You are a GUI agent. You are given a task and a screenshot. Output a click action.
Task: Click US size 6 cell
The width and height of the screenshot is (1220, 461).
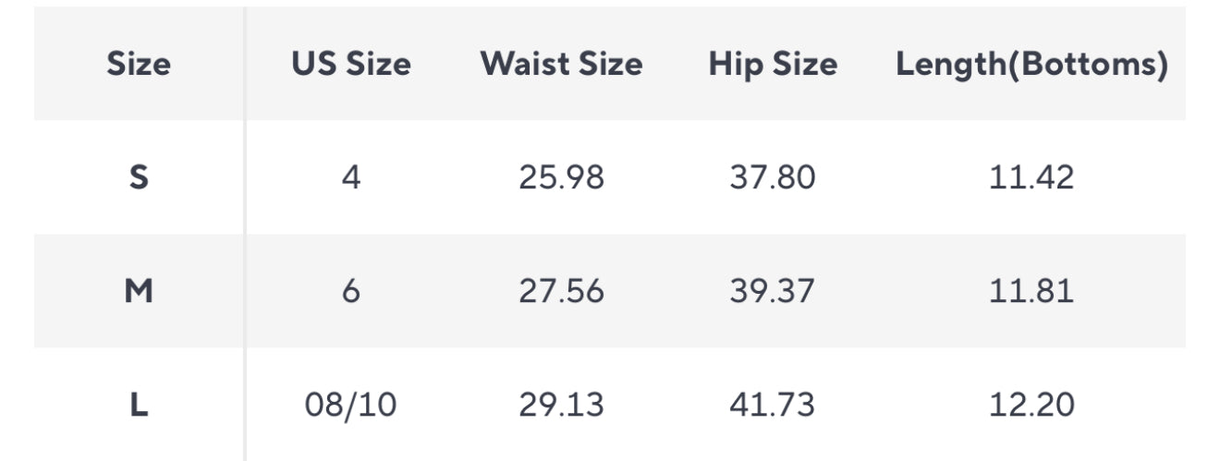(351, 291)
